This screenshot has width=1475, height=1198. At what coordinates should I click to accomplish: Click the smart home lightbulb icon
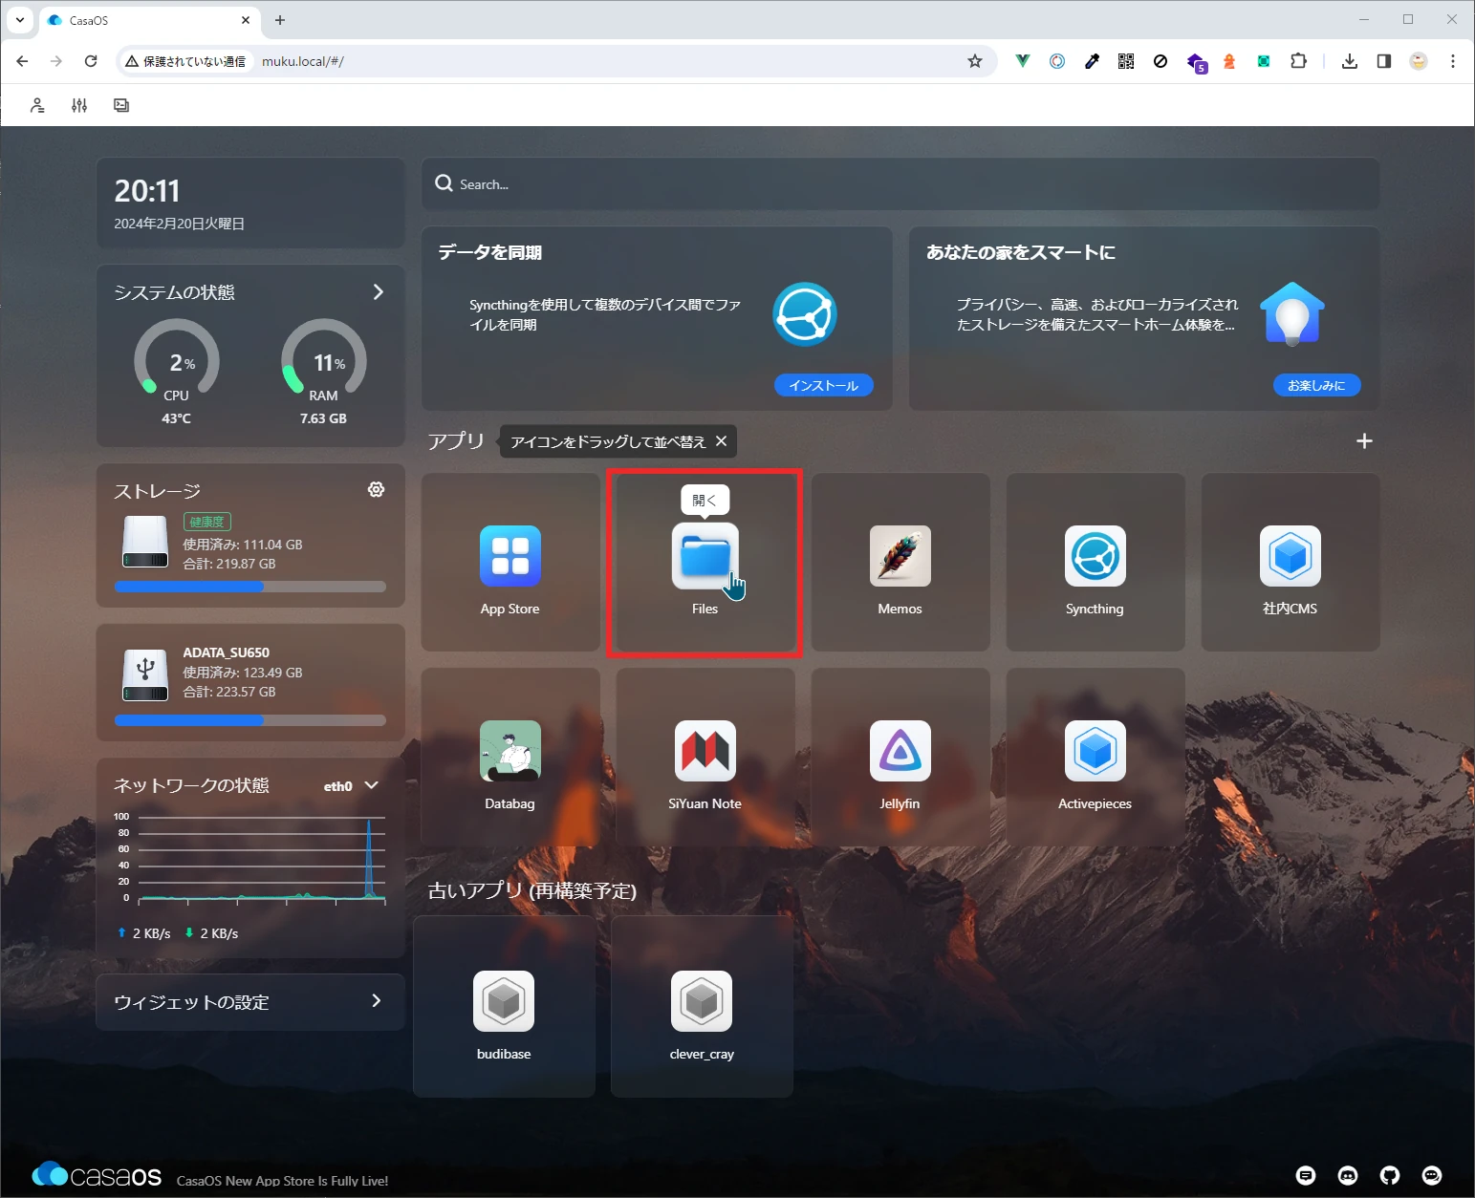[x=1292, y=314]
